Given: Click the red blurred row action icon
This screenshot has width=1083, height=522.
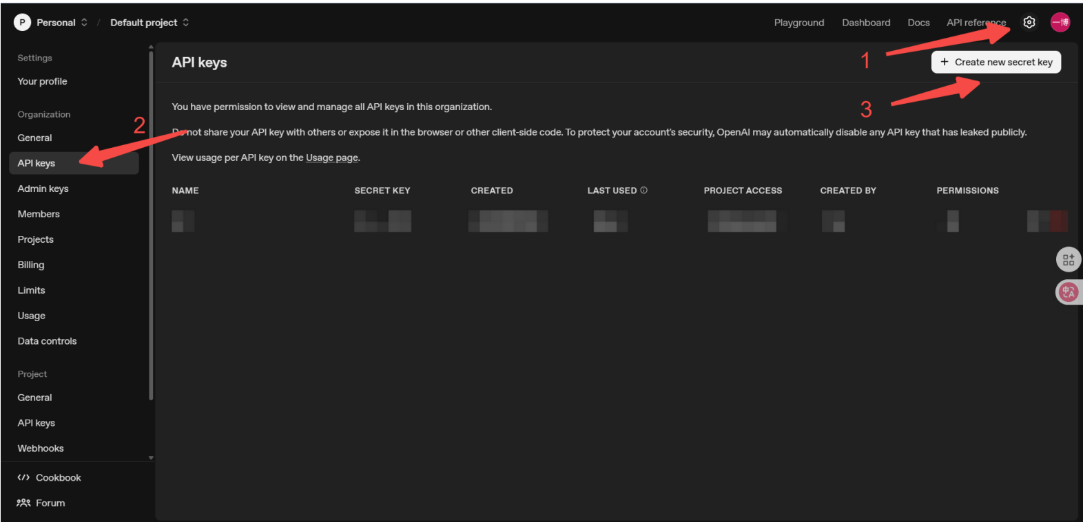Looking at the screenshot, I should point(1060,221).
